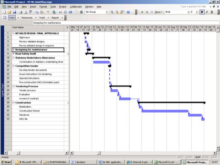Click the Tasks guide button

pos(12,18)
